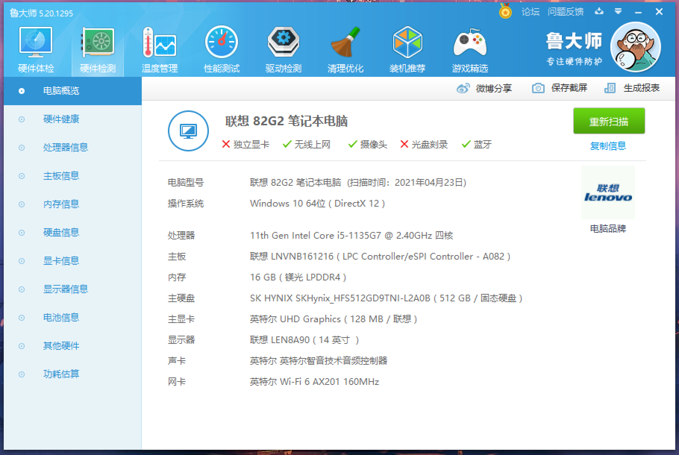The width and height of the screenshot is (679, 455).
Task: Click the 英特尔智音技术音频控制器 sound card value
Action: [319, 361]
